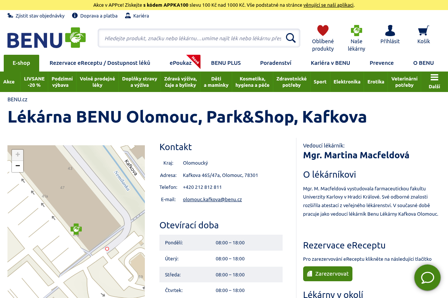Viewport: 448px width, 298px height.
Task: Click the BENU logo
Action: tap(47, 38)
